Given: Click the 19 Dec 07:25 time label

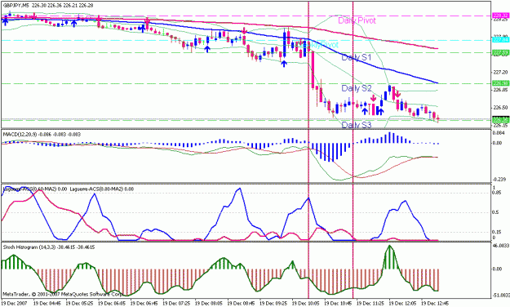Looking at the screenshot, I should click(x=175, y=303).
